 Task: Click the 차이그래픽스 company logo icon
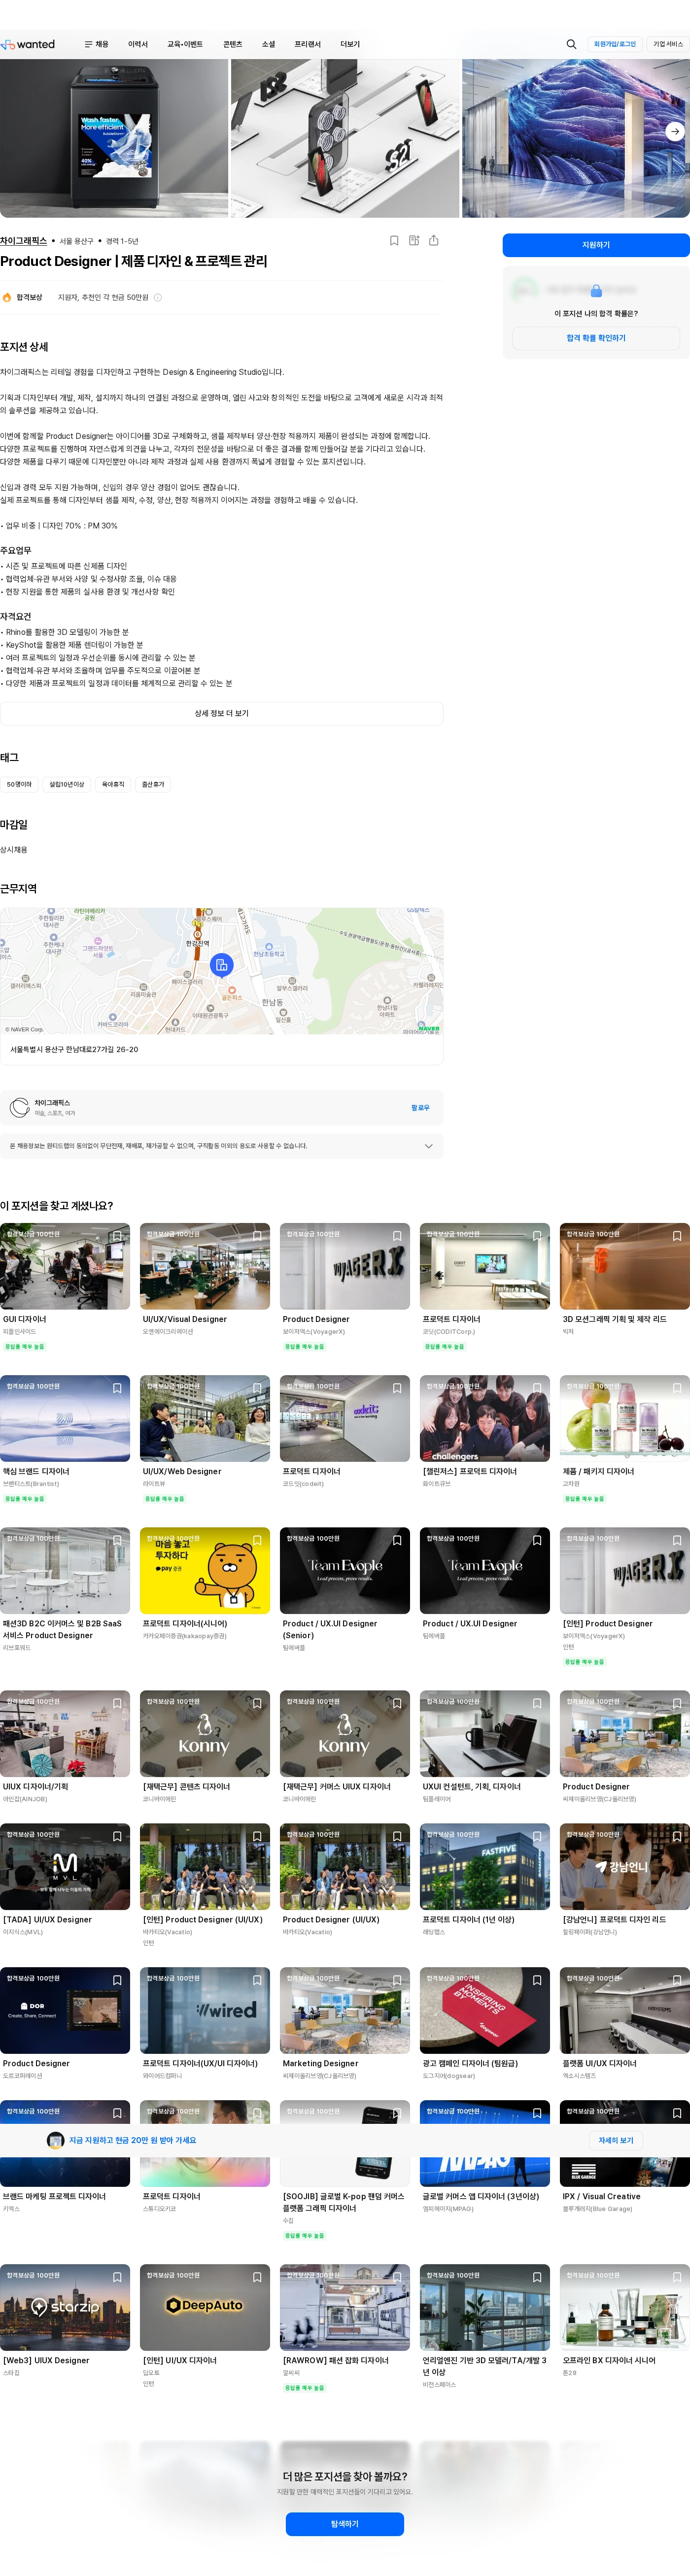coord(19,1107)
